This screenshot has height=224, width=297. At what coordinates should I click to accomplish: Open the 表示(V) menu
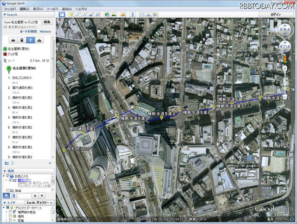pos(37,9)
